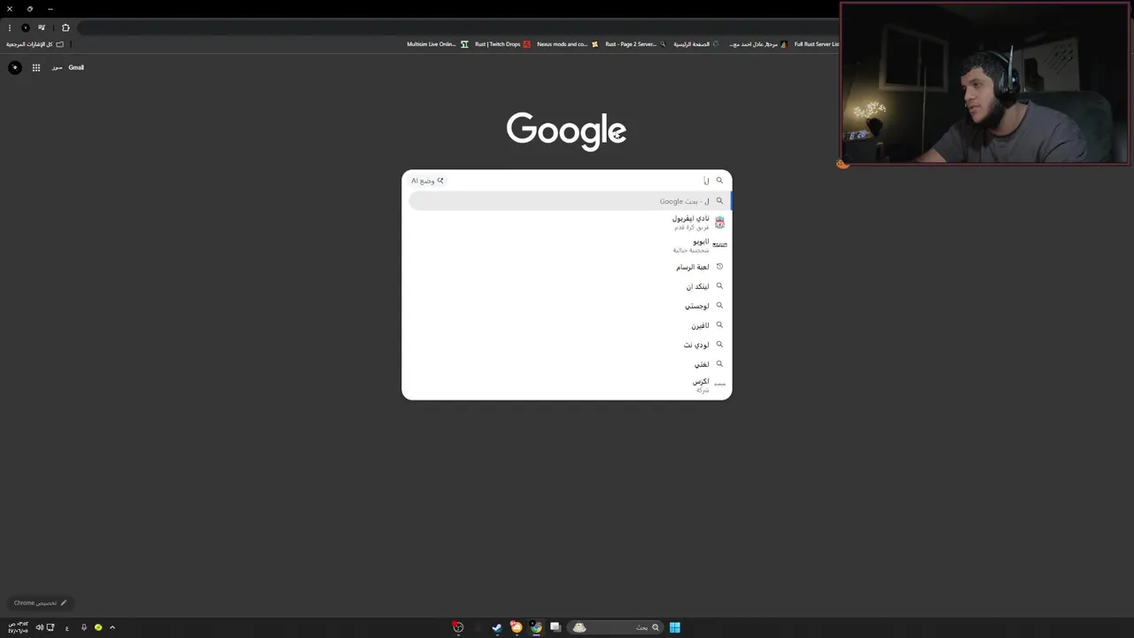Select the لكزس company suggestion

click(x=567, y=385)
